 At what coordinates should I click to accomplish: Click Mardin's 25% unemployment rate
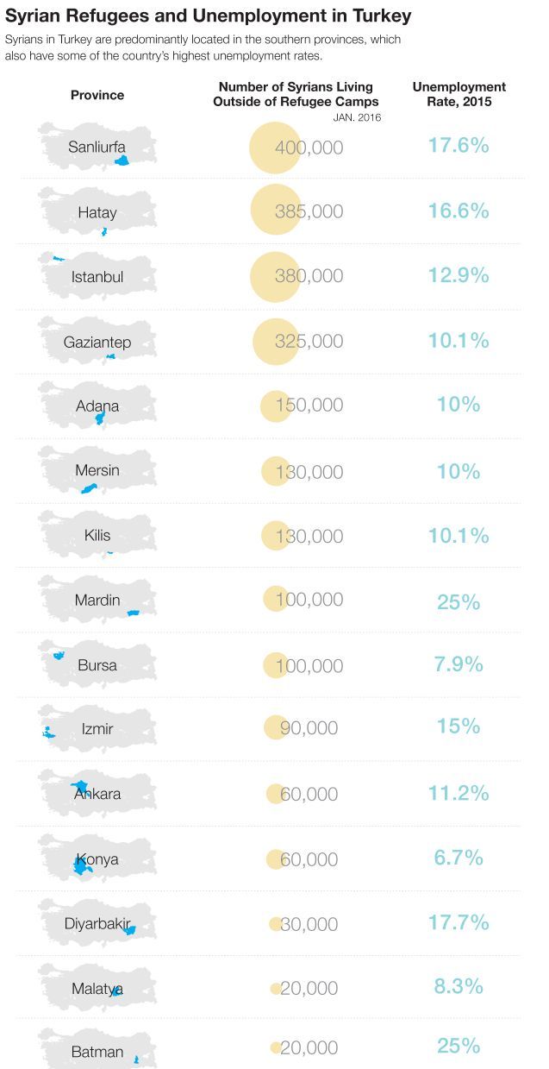458,601
